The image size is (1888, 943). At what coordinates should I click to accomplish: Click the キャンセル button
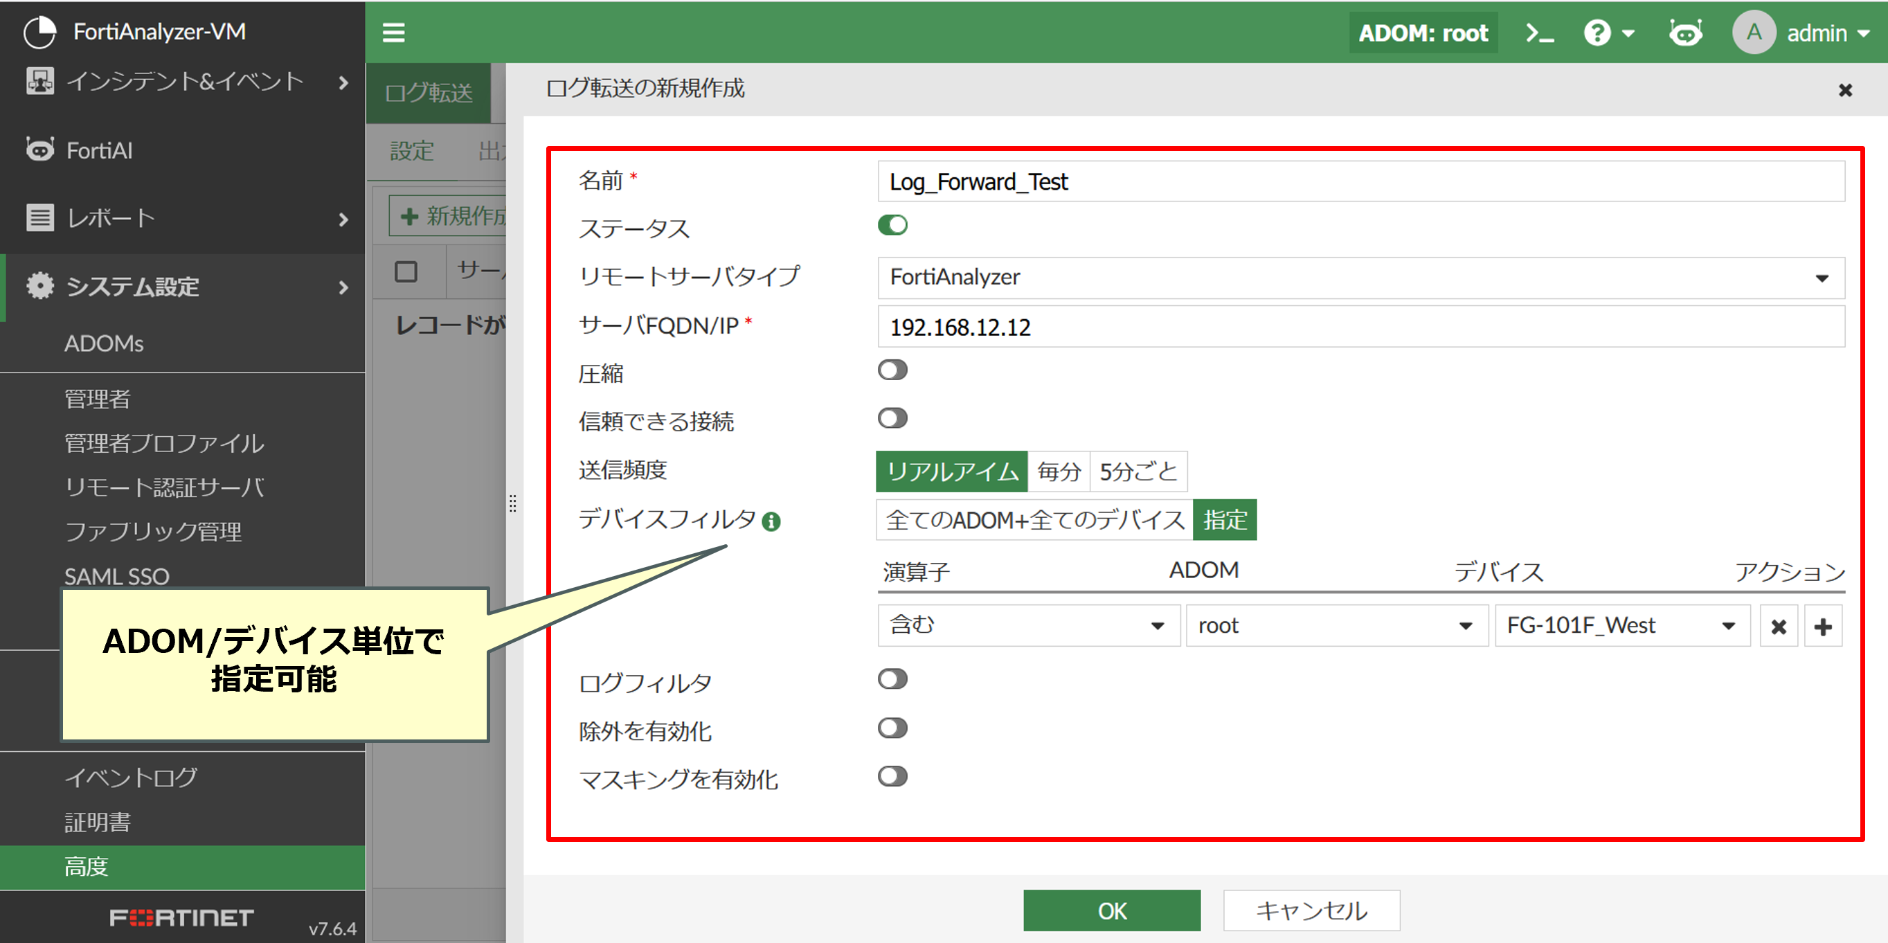pos(1311,910)
